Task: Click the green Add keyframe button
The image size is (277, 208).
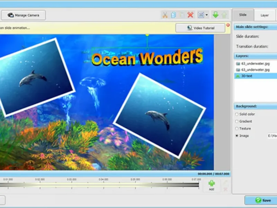Action: click(x=212, y=185)
